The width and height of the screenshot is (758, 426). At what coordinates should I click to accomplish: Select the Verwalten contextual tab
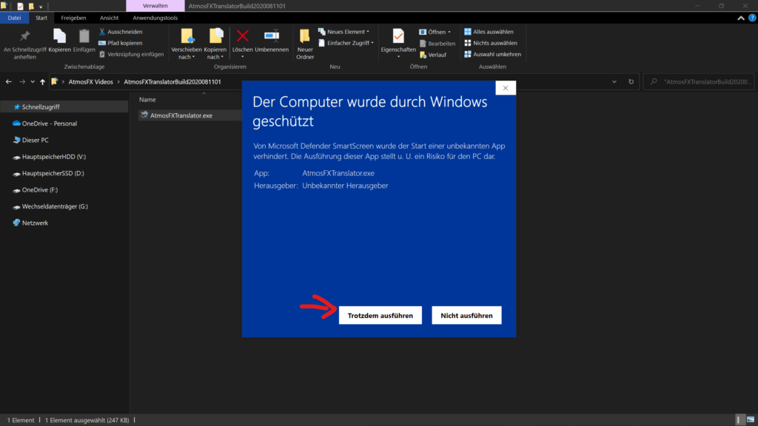click(155, 6)
